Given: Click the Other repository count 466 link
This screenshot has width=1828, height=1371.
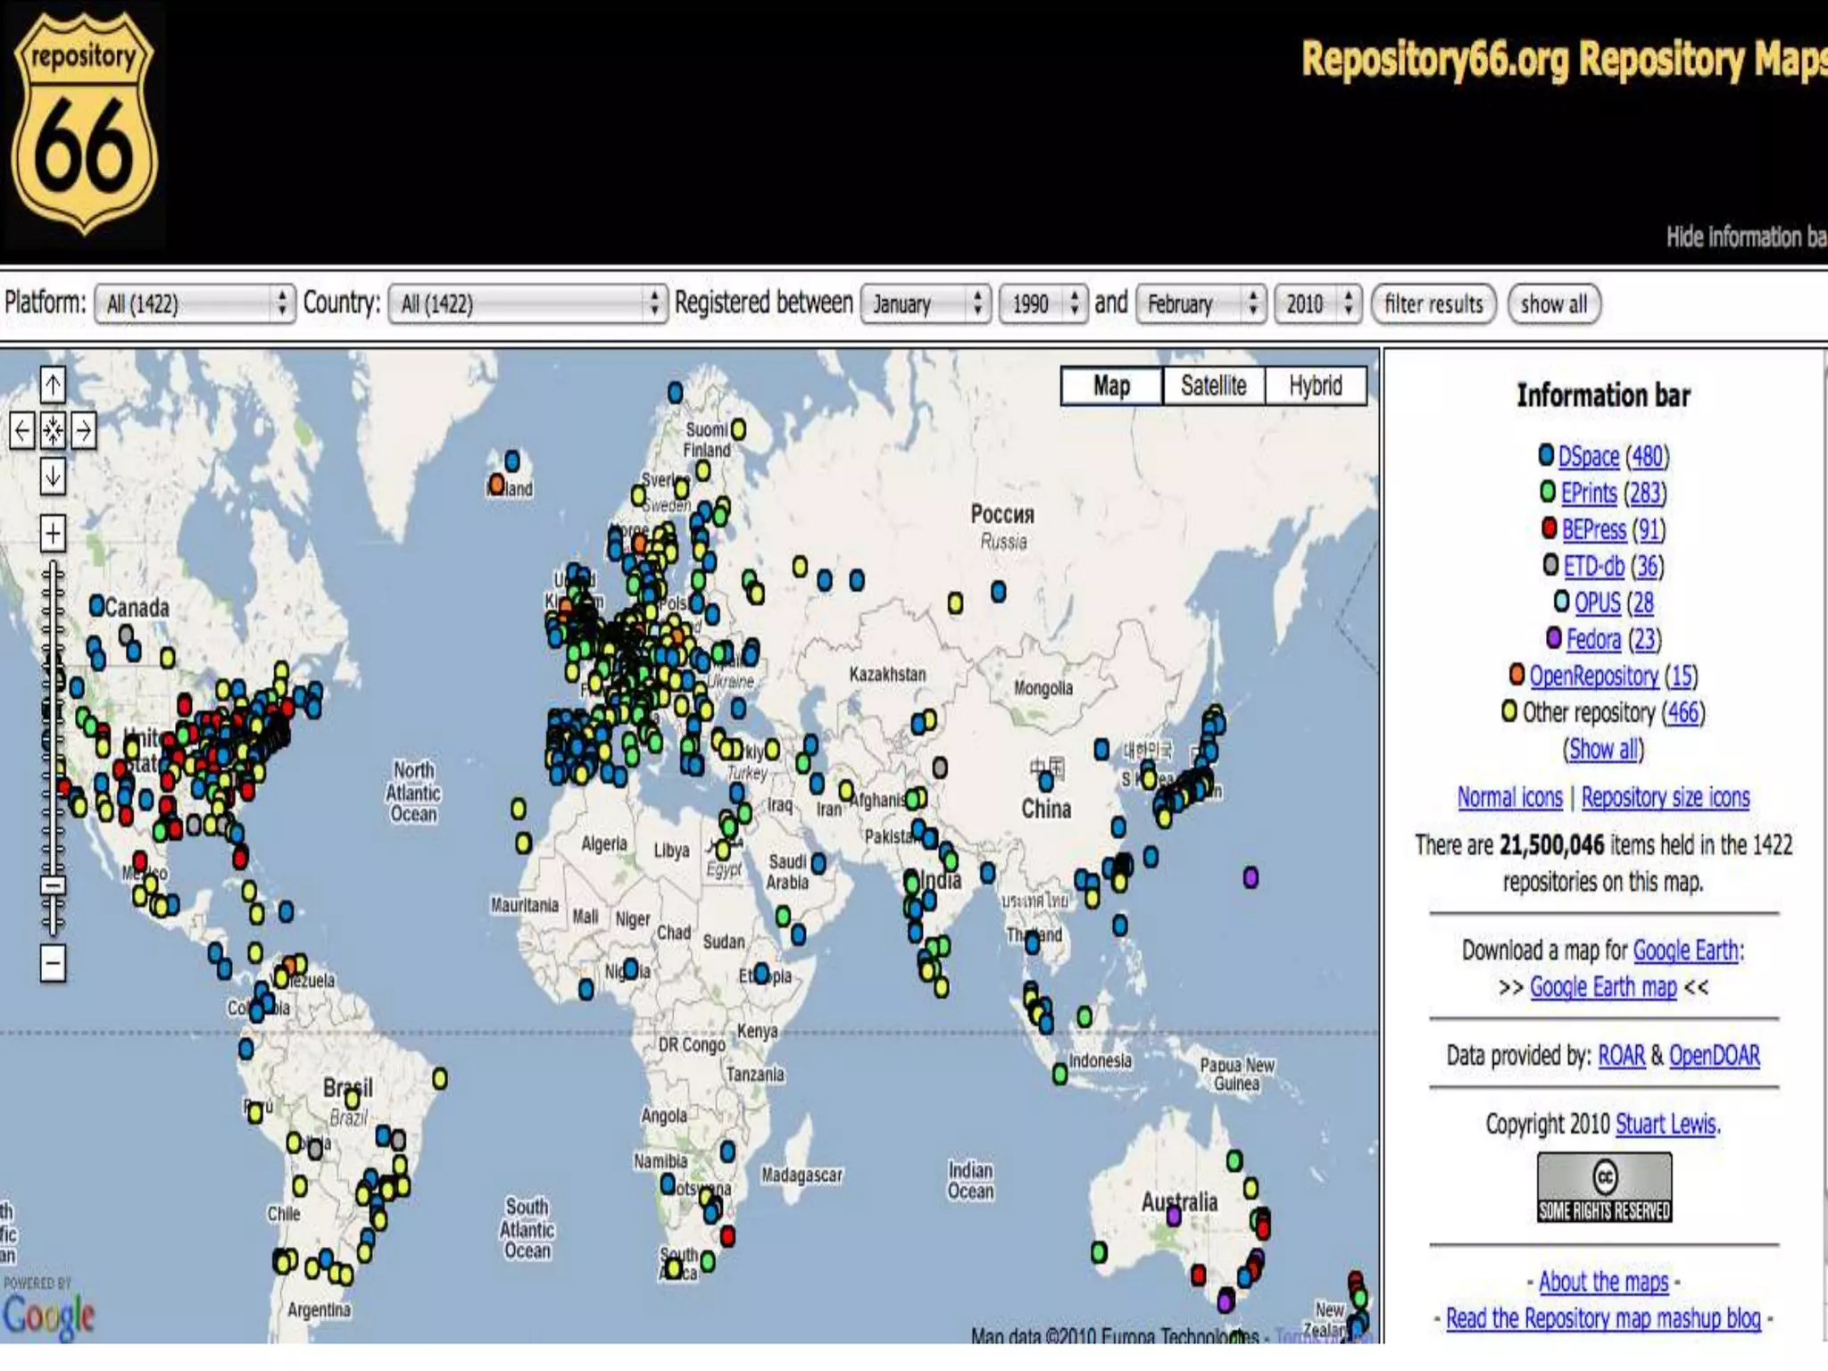Looking at the screenshot, I should (1683, 712).
